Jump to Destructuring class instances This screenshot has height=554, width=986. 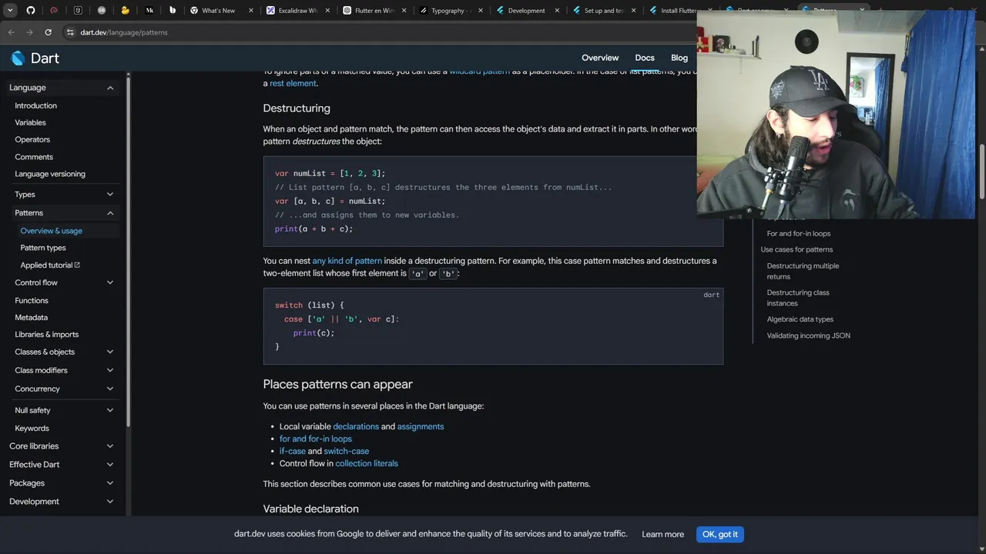click(798, 298)
